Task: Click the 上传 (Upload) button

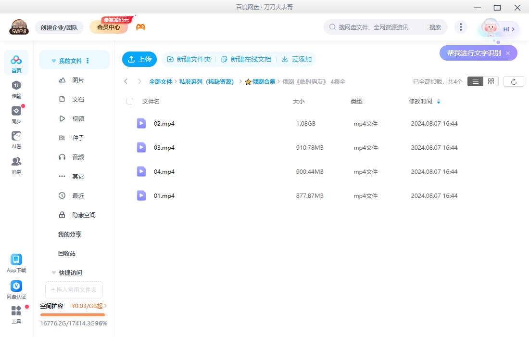Action: (x=139, y=59)
